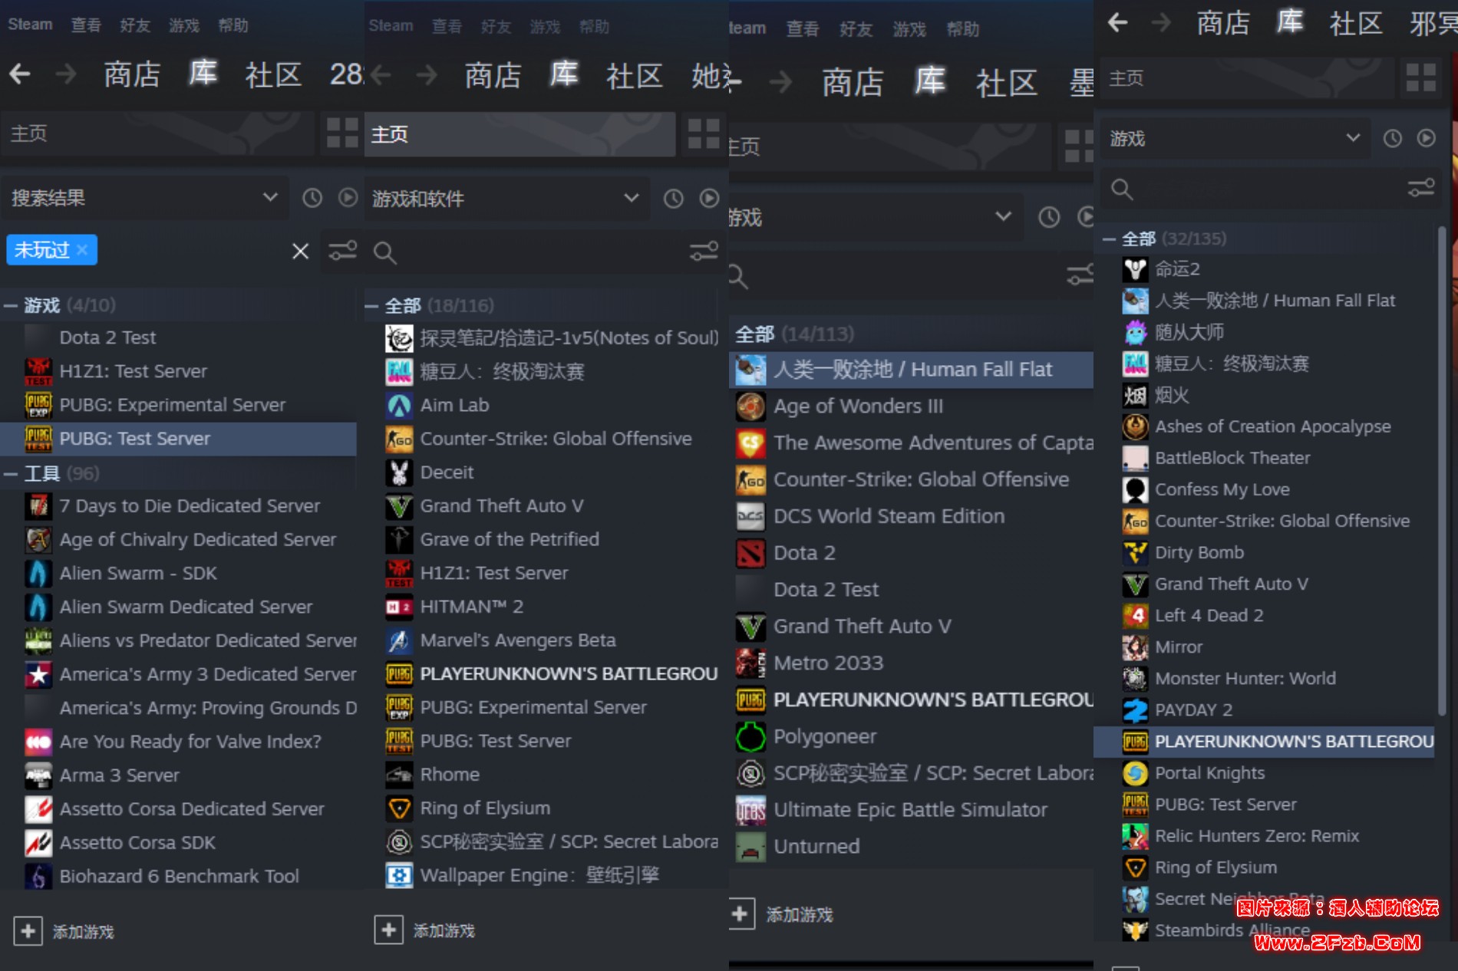Toggle advanced filter icon next to 未玩过 search bar
This screenshot has width=1458, height=971.
point(342,251)
